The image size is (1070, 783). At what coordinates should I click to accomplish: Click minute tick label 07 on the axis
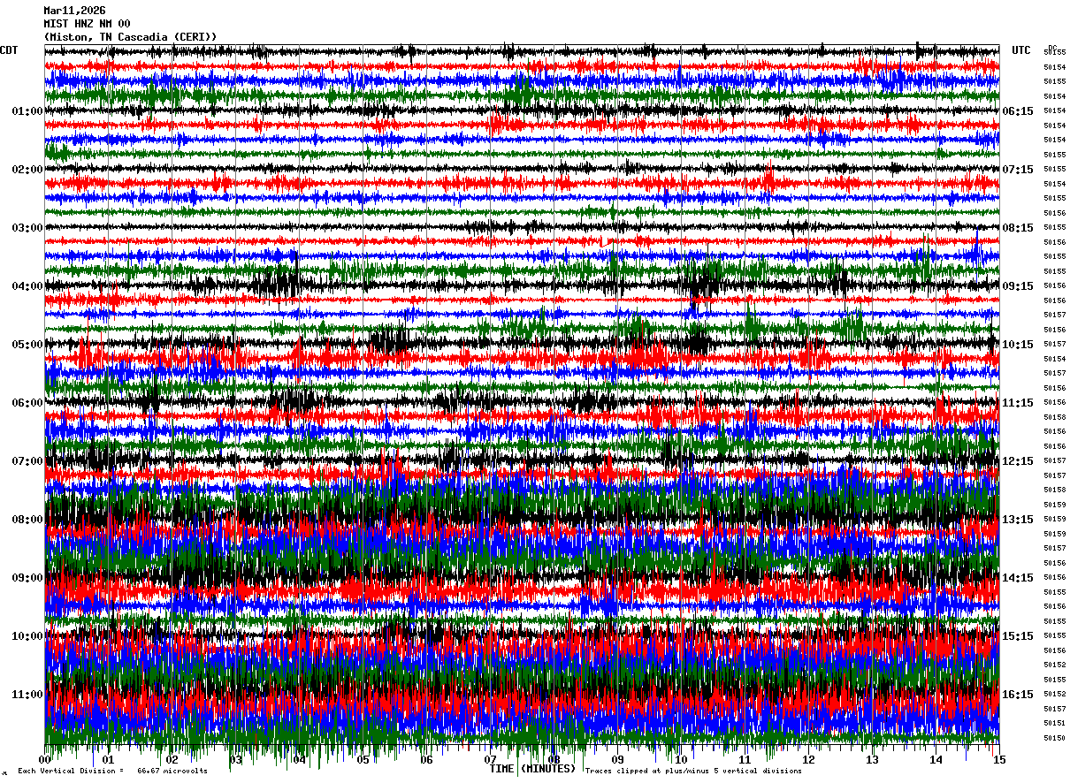point(491,760)
